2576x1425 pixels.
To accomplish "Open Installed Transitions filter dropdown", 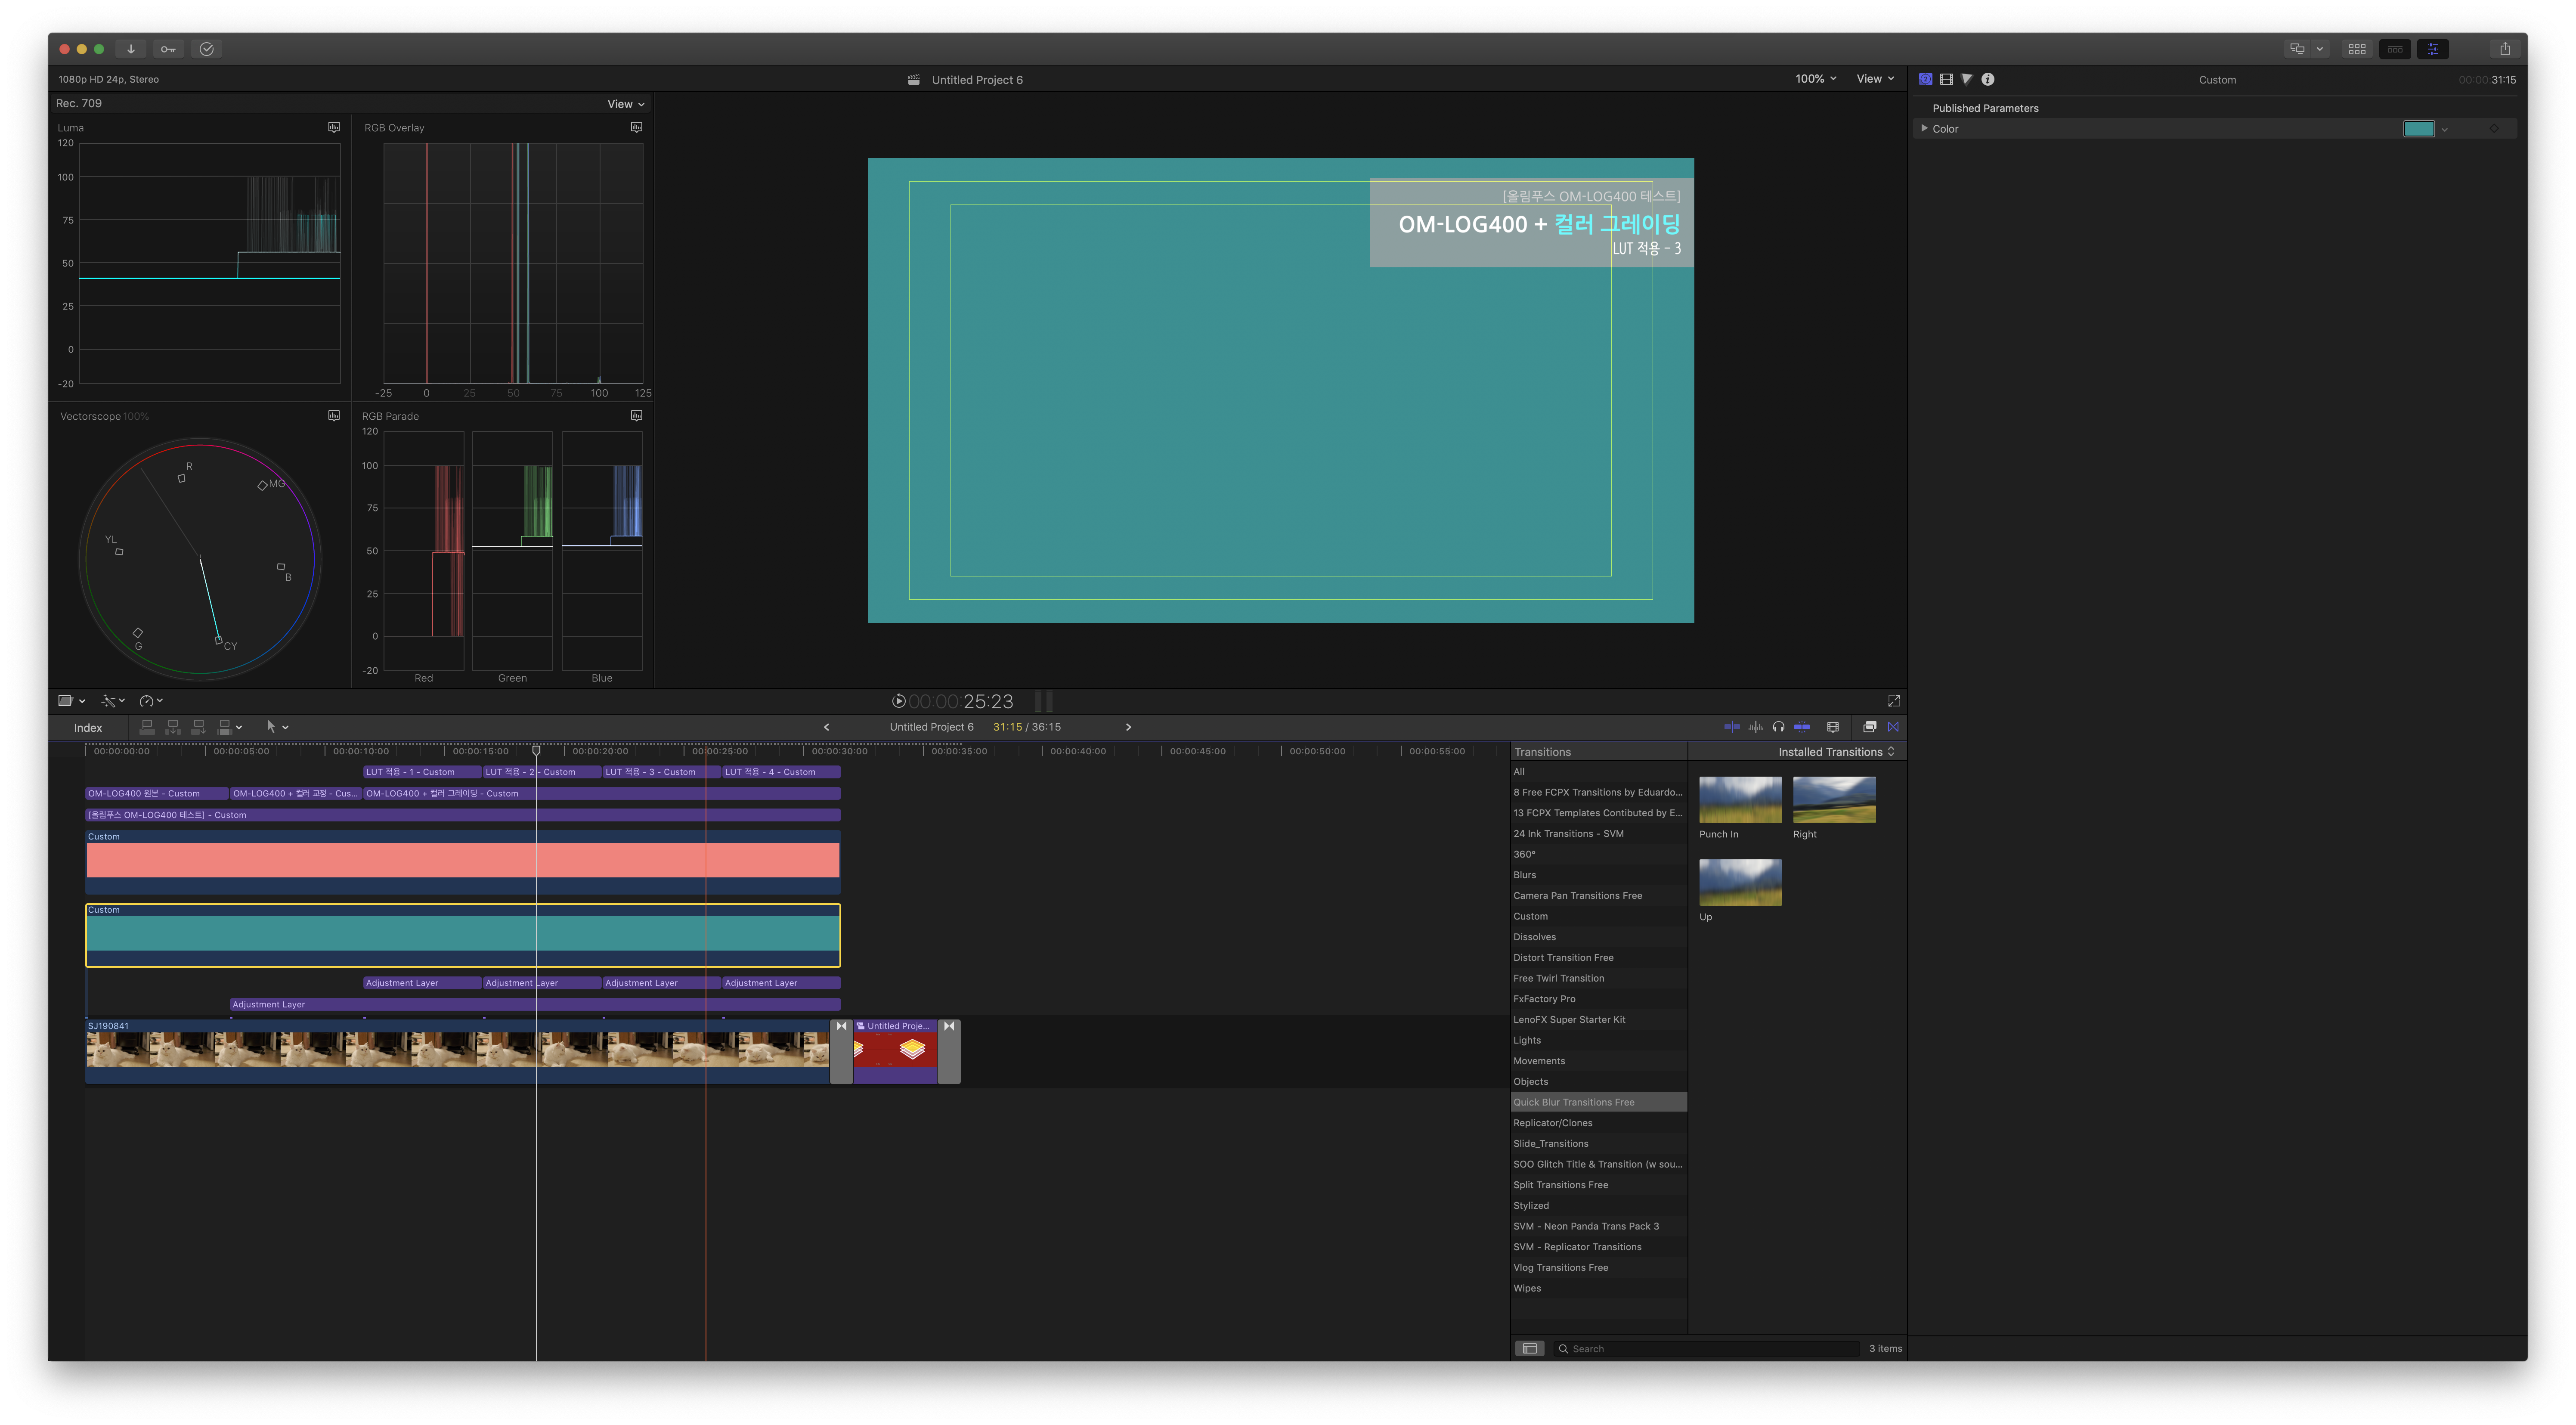I will 1836,752.
